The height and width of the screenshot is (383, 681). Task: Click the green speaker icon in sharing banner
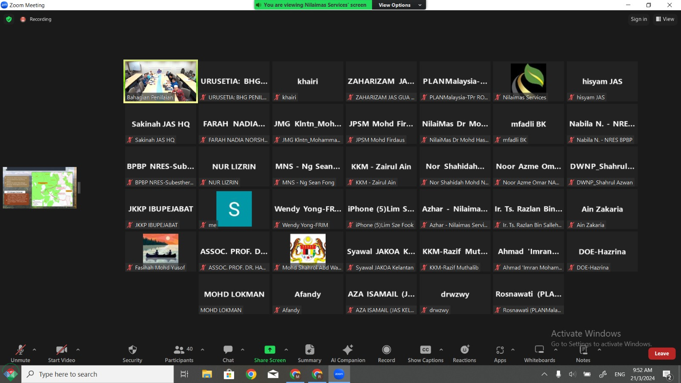258,5
